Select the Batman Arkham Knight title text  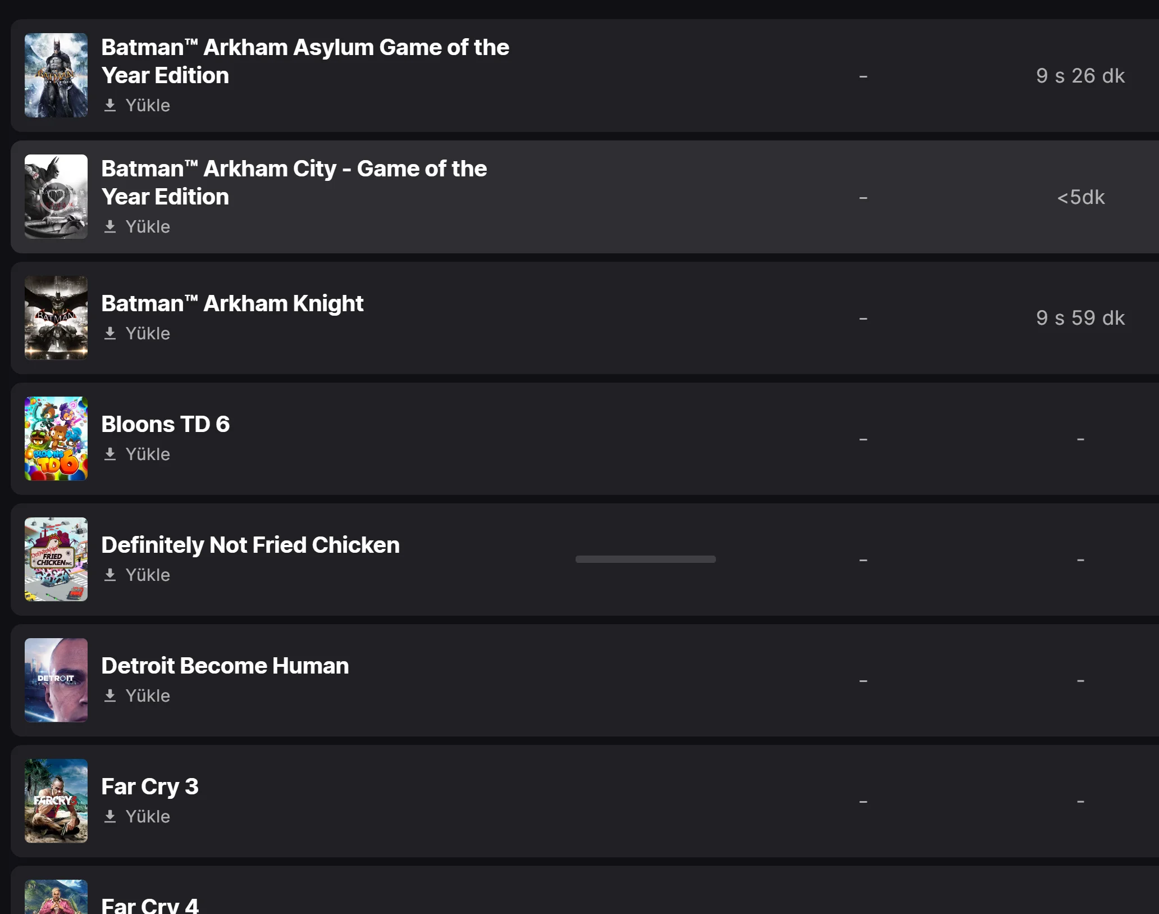[x=232, y=304]
